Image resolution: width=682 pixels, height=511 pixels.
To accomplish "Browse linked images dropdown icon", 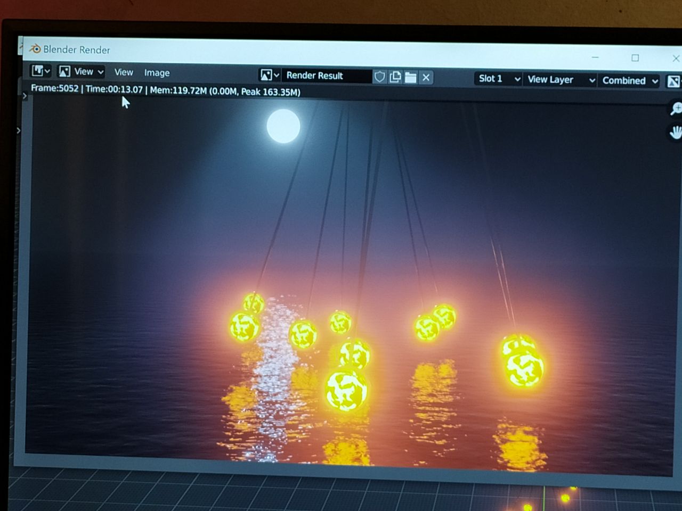I will coord(270,75).
